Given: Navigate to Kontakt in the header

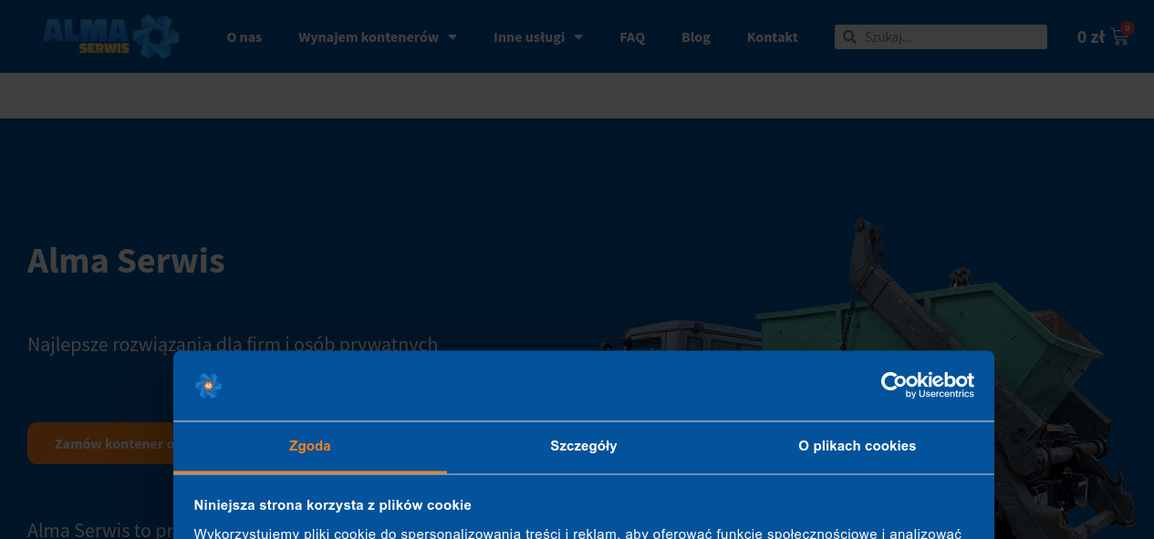Looking at the screenshot, I should point(773,37).
